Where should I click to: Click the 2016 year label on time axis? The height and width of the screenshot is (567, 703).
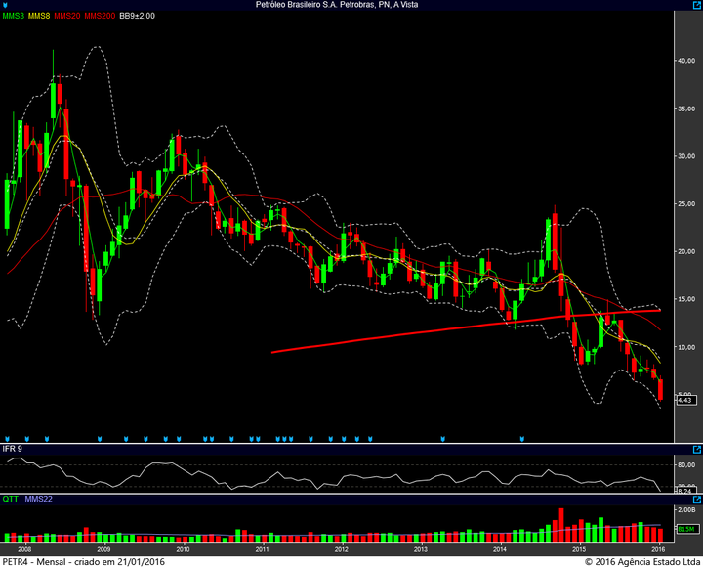pos(658,549)
